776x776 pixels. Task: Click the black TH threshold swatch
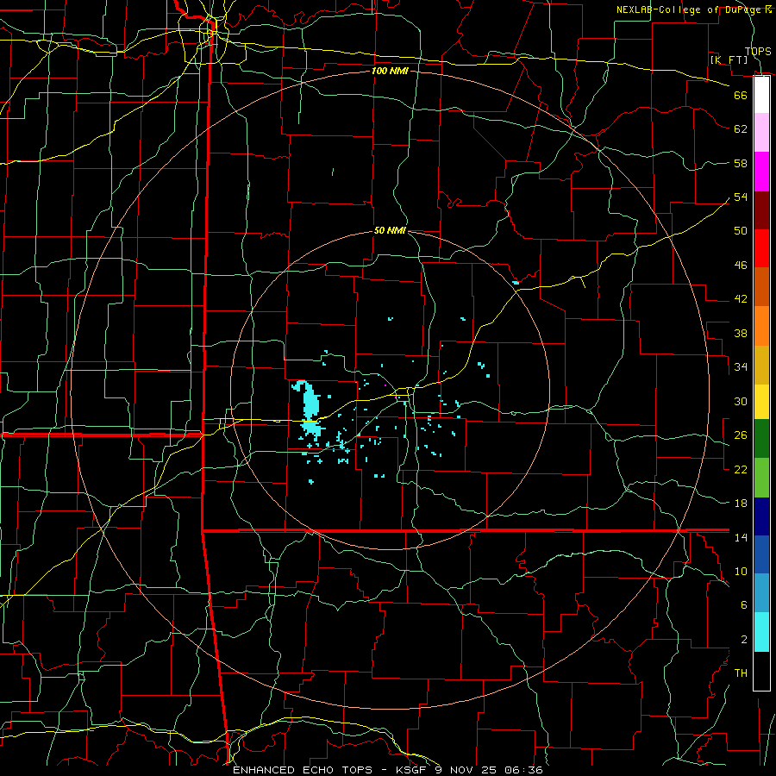(x=761, y=671)
